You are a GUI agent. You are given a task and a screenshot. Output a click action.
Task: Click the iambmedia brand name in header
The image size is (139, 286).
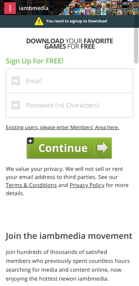[34, 8]
